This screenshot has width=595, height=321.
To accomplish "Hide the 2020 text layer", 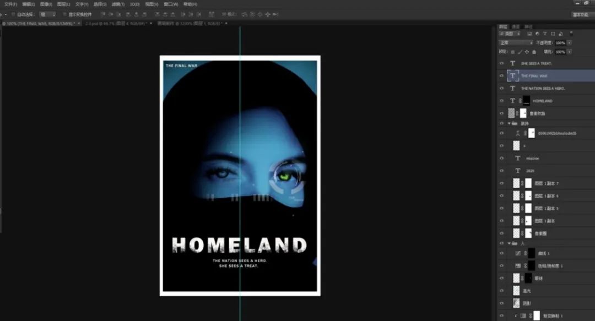I will tap(502, 171).
